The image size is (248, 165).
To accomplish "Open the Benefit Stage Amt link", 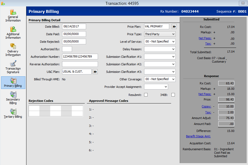I will (198, 136).
